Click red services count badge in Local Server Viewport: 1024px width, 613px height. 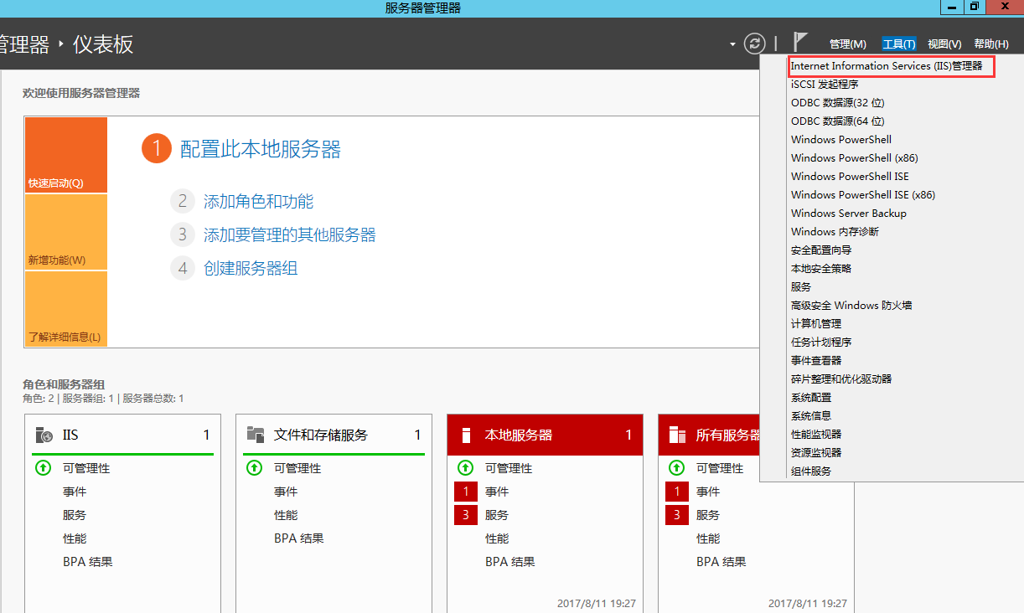465,515
